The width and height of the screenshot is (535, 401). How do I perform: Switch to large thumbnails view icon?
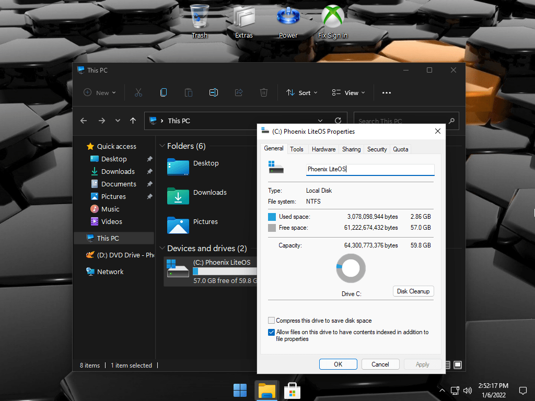pos(458,365)
